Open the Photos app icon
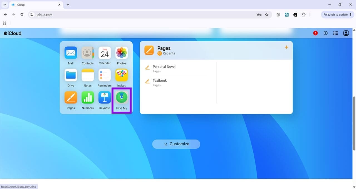 tap(122, 53)
